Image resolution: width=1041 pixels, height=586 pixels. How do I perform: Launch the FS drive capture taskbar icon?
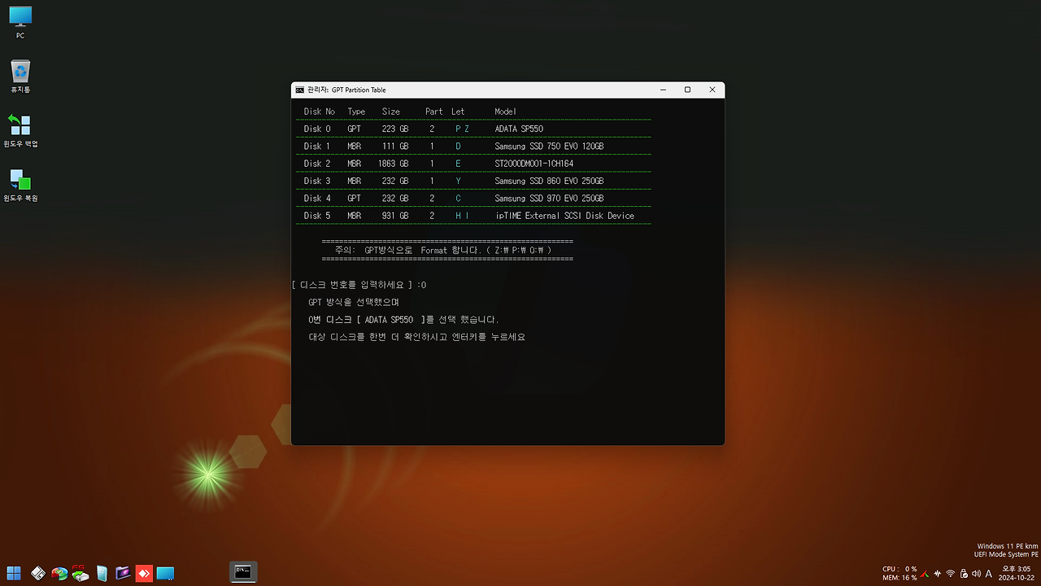coord(80,573)
